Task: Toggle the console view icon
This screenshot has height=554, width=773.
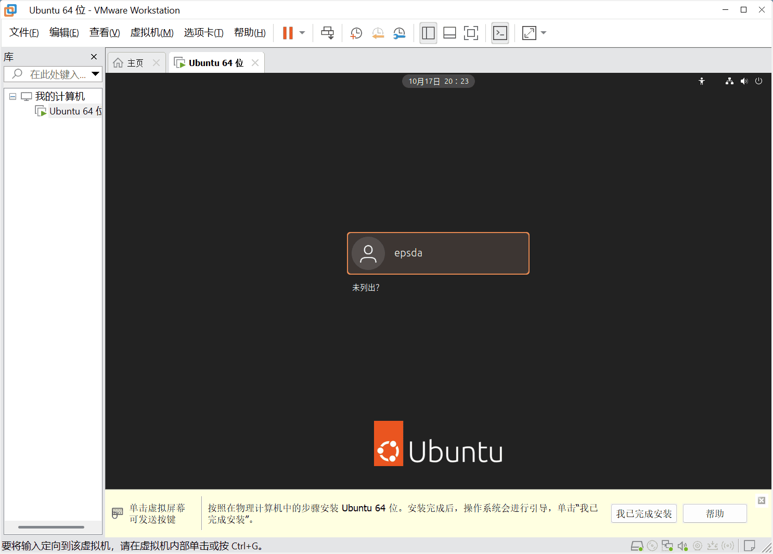Action: (x=500, y=33)
